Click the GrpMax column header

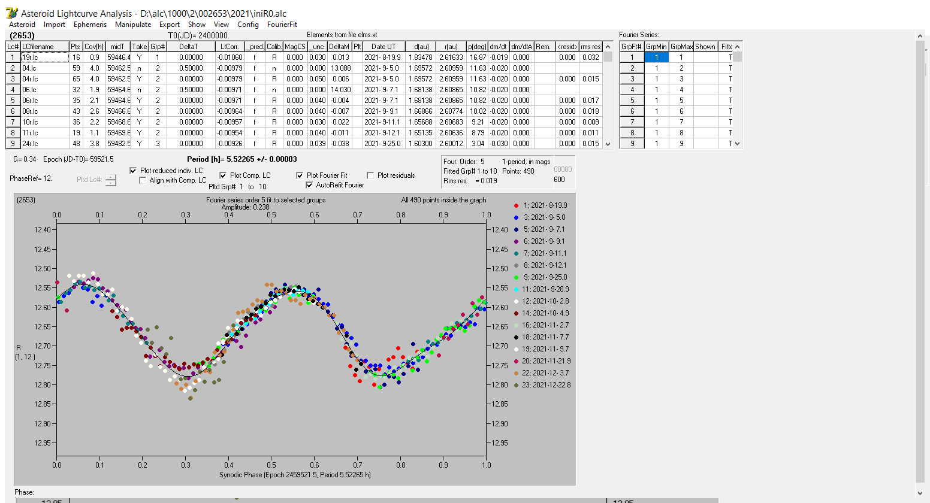[x=681, y=47]
